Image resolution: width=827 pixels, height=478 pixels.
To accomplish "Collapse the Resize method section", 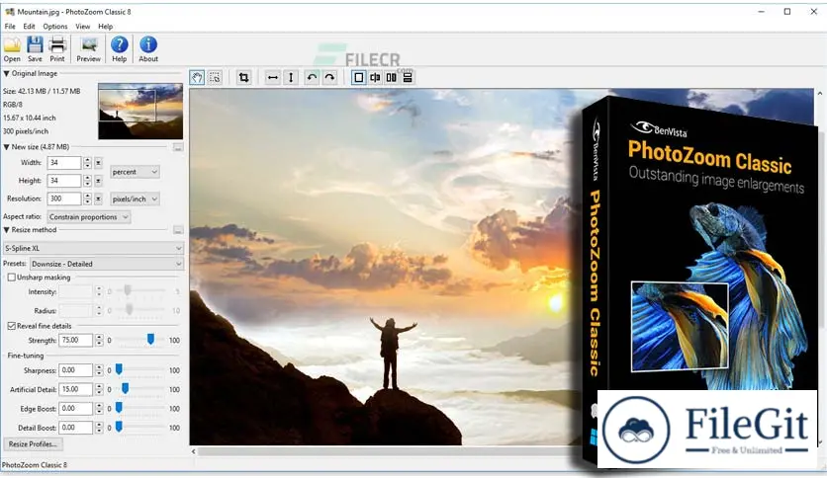I will click(x=6, y=230).
